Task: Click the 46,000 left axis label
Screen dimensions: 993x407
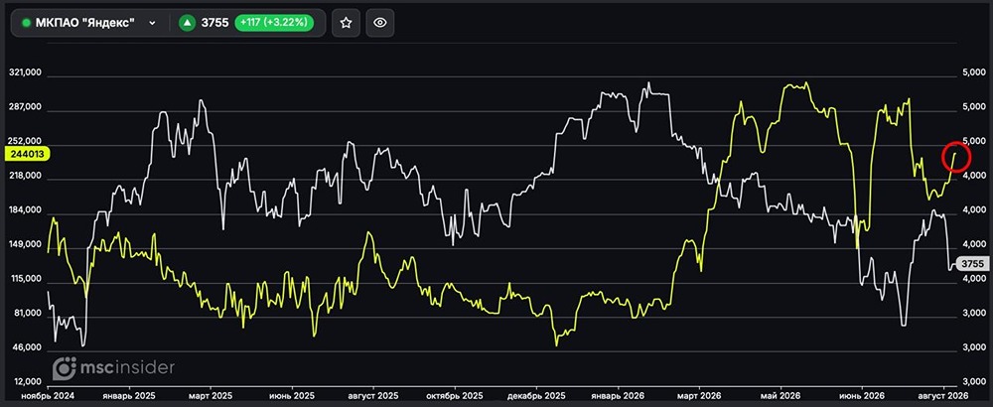Action: click(x=27, y=347)
